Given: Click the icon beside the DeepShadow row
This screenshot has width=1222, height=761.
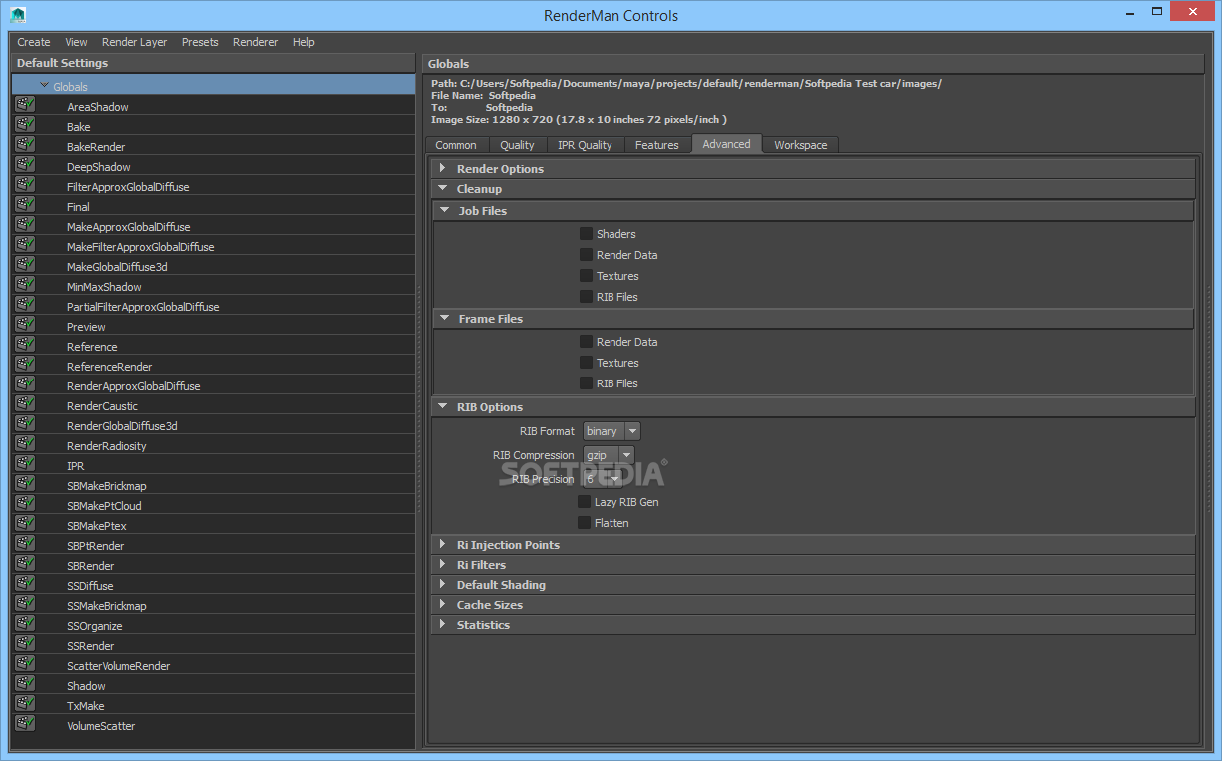Looking at the screenshot, I should (25, 165).
